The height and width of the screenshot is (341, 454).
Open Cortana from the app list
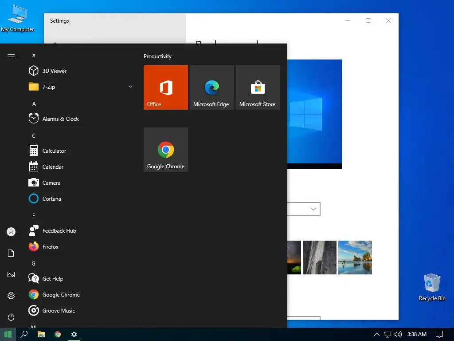80,198
